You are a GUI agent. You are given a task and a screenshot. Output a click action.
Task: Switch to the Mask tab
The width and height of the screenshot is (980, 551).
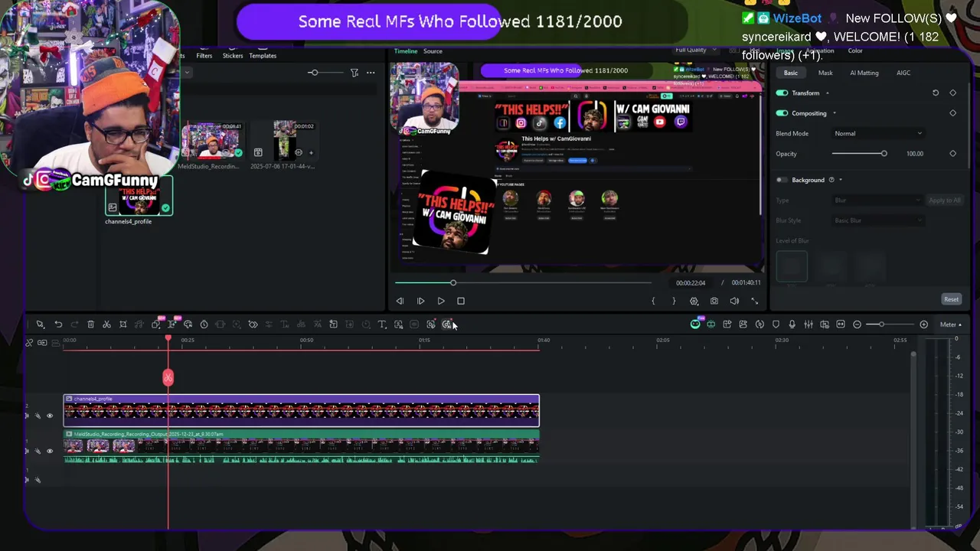click(x=825, y=73)
